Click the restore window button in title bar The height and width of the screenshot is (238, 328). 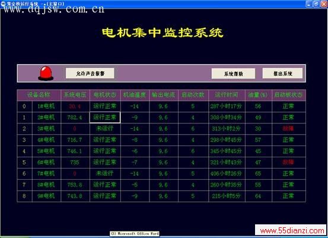pos(316,4)
